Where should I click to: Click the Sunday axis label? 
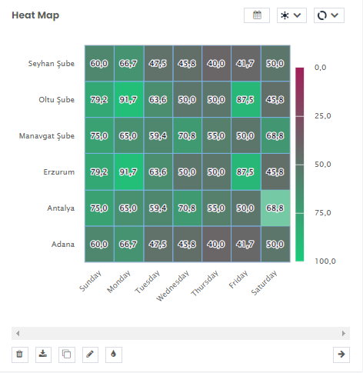[x=90, y=281]
